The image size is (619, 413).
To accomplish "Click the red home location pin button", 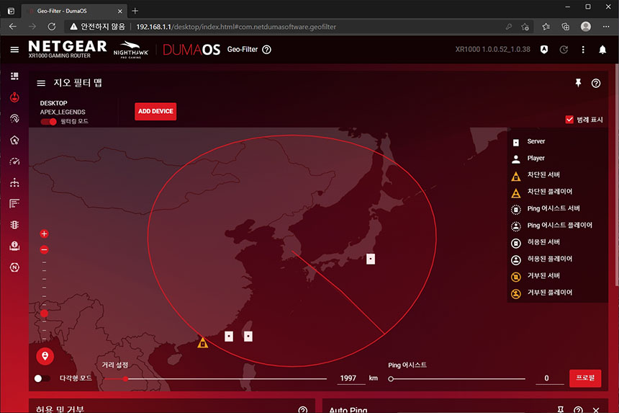I will [x=45, y=356].
